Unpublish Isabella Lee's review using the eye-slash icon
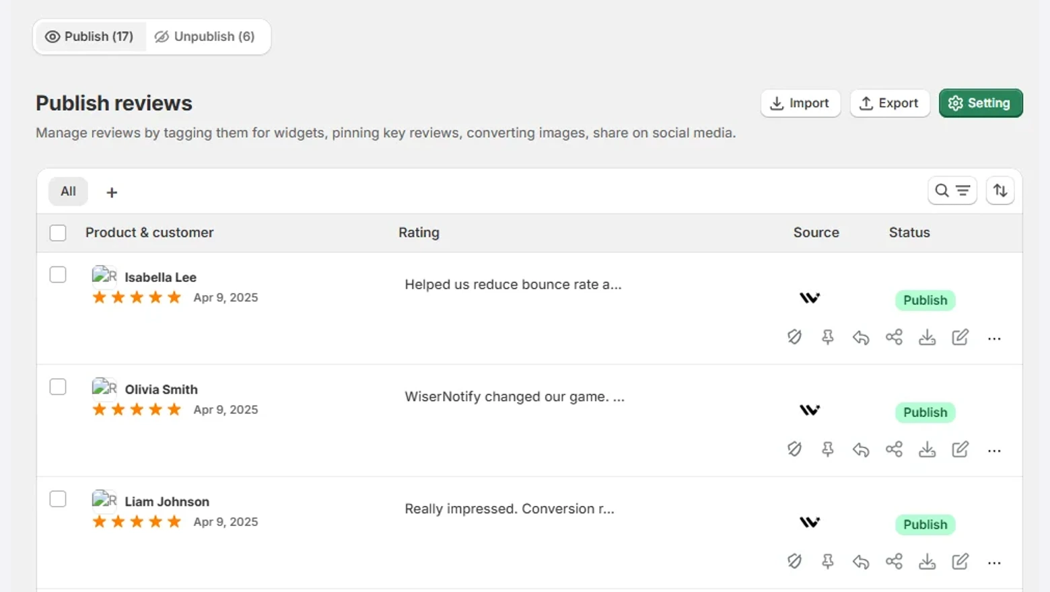 794,337
